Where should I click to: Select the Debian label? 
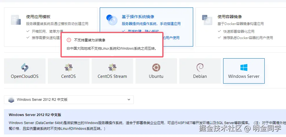click(200, 76)
